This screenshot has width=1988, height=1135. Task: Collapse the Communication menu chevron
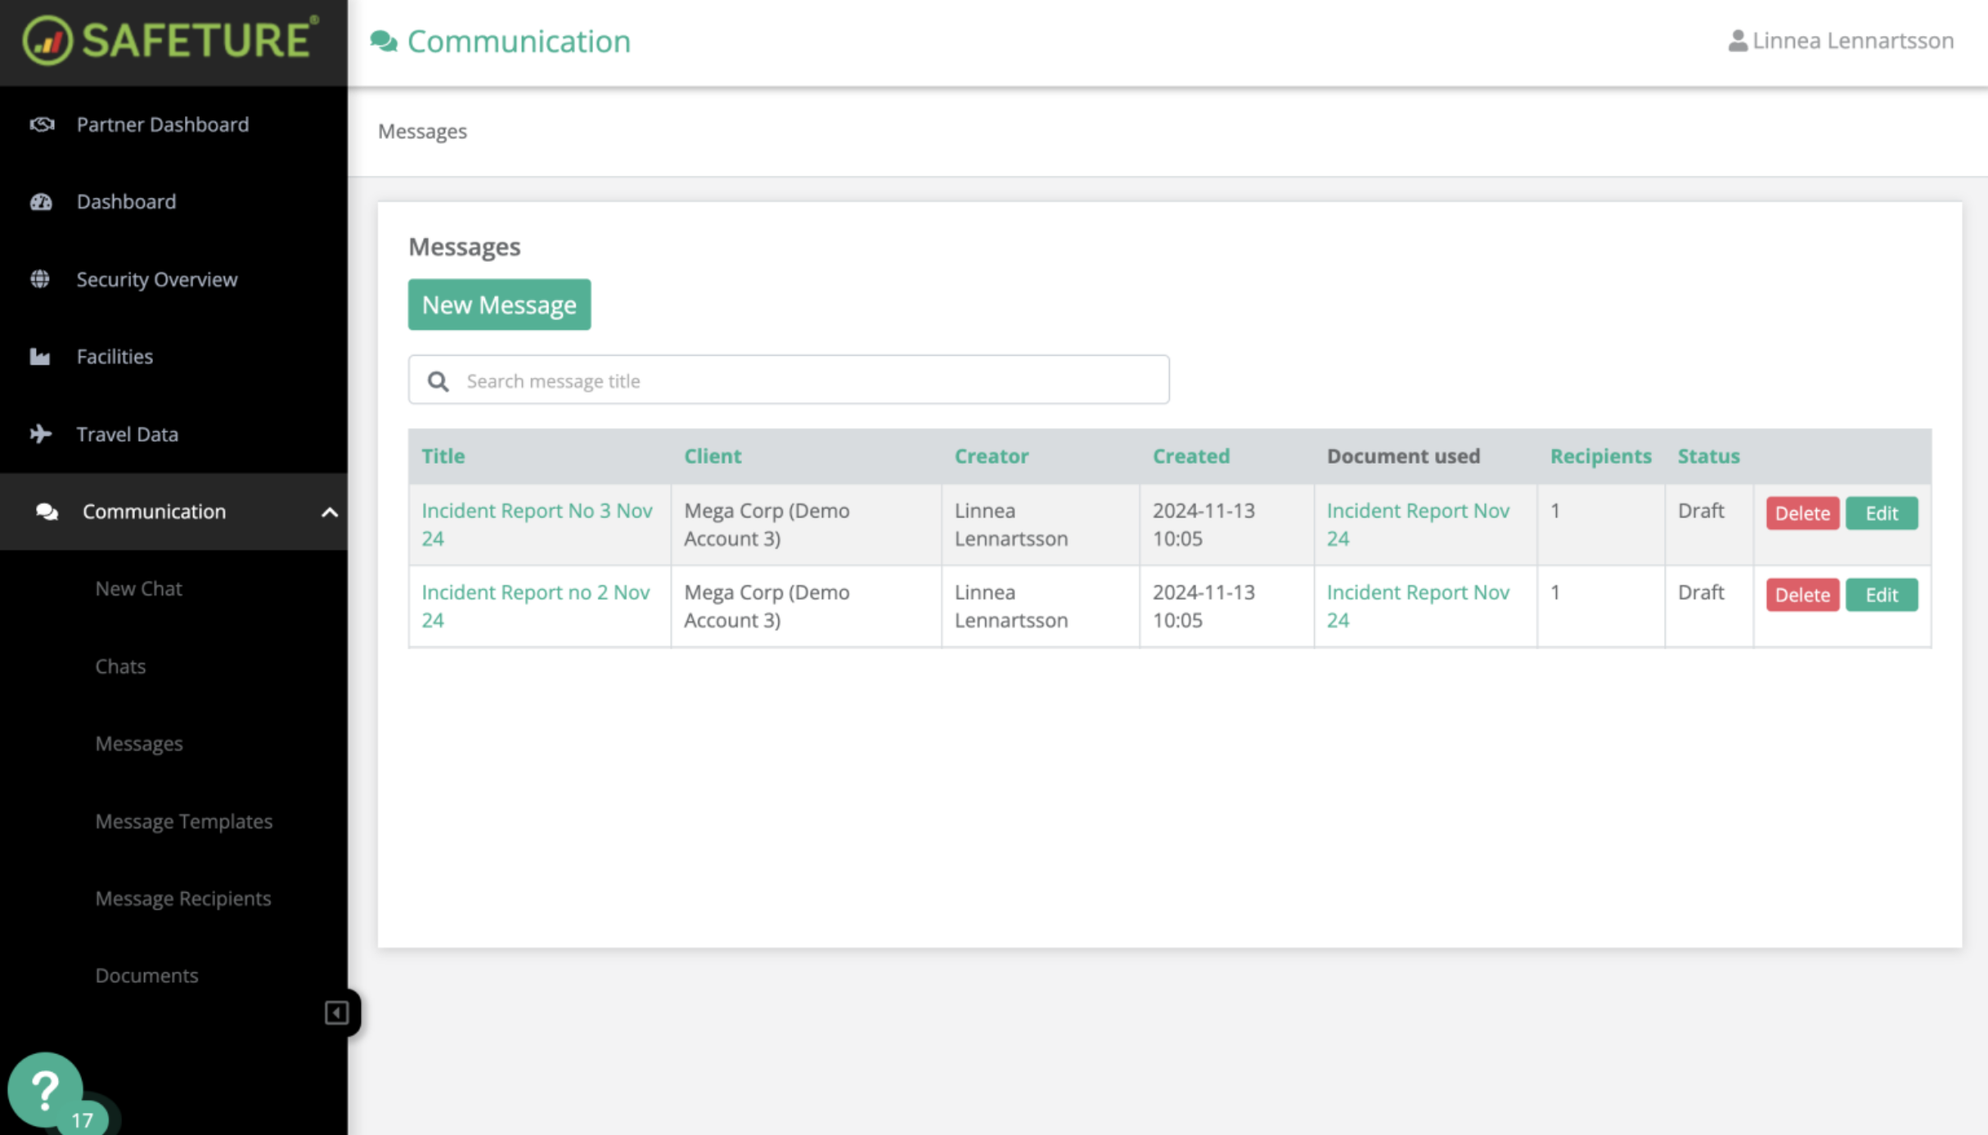329,512
